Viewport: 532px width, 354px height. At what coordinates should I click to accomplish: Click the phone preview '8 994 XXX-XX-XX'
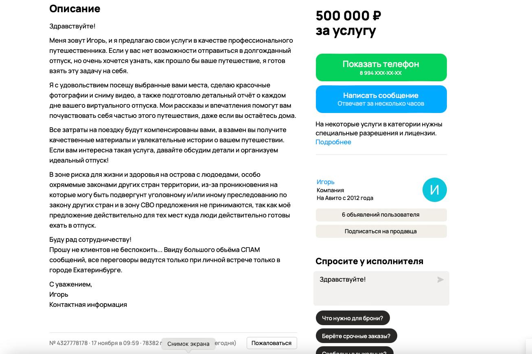pos(381,73)
